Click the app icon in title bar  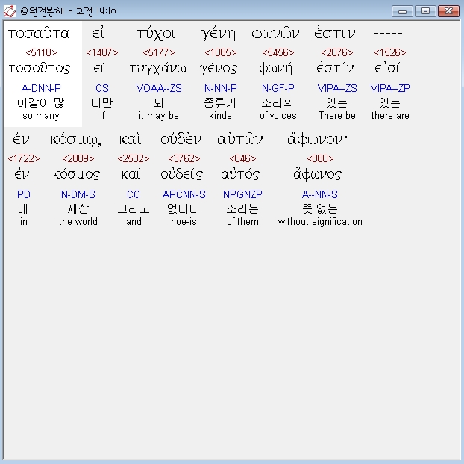click(10, 11)
